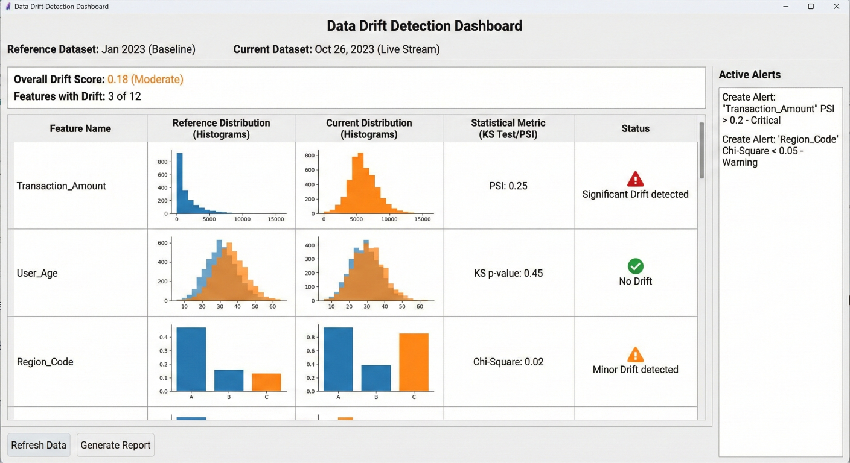Click the app icon in title bar
This screenshot has height=463, width=850.
(x=8, y=7)
